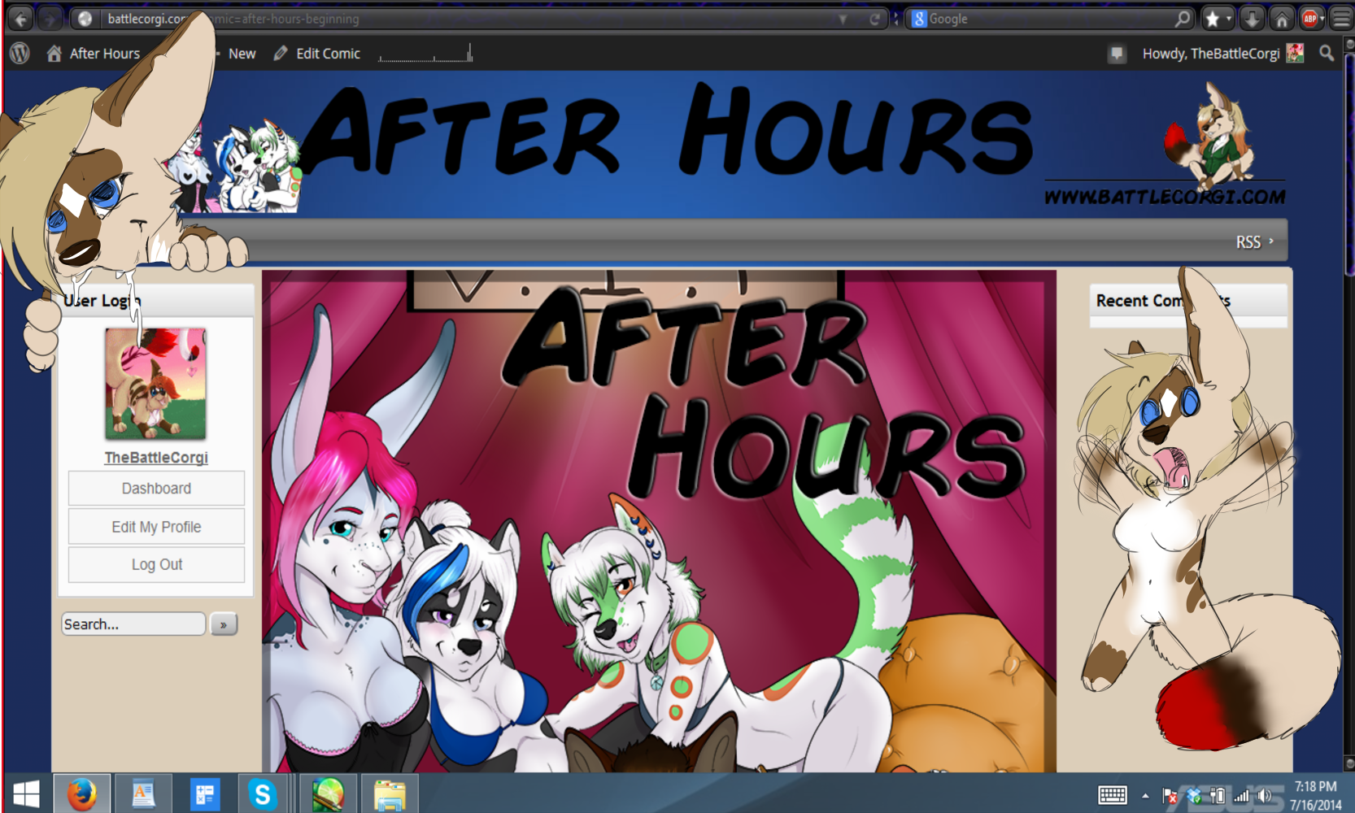Open the bookmarks dropdown arrow
The width and height of the screenshot is (1355, 813).
1229,19
